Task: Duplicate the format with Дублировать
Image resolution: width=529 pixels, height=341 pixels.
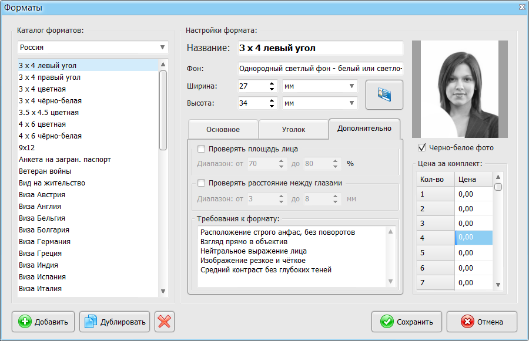Action: pos(115,322)
